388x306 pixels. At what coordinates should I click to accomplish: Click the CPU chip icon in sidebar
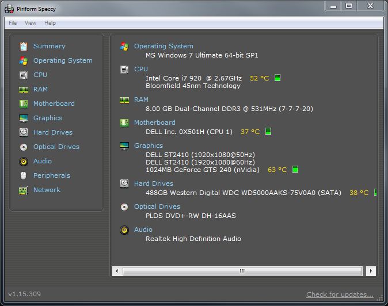[24, 75]
